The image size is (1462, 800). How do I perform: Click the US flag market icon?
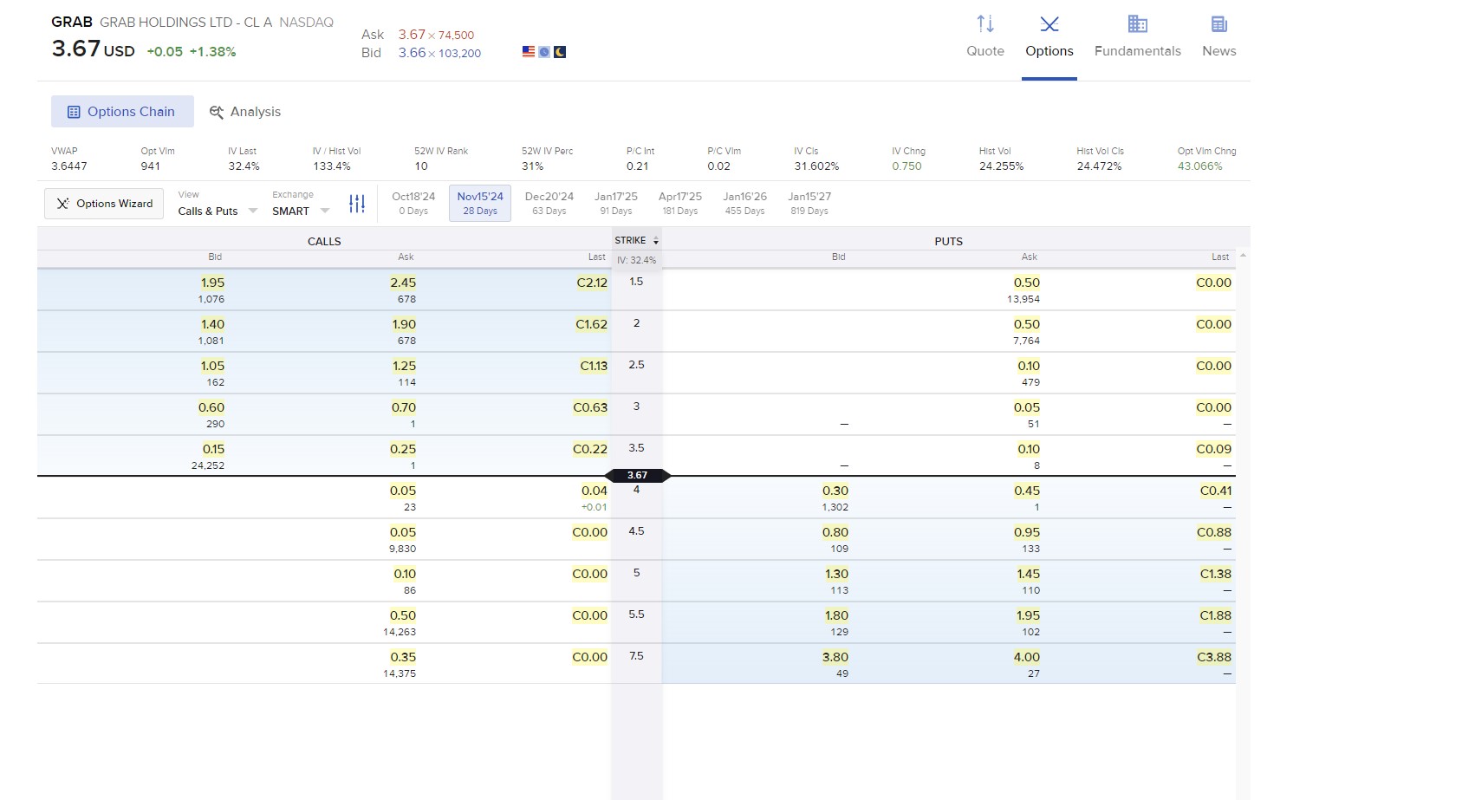[529, 52]
